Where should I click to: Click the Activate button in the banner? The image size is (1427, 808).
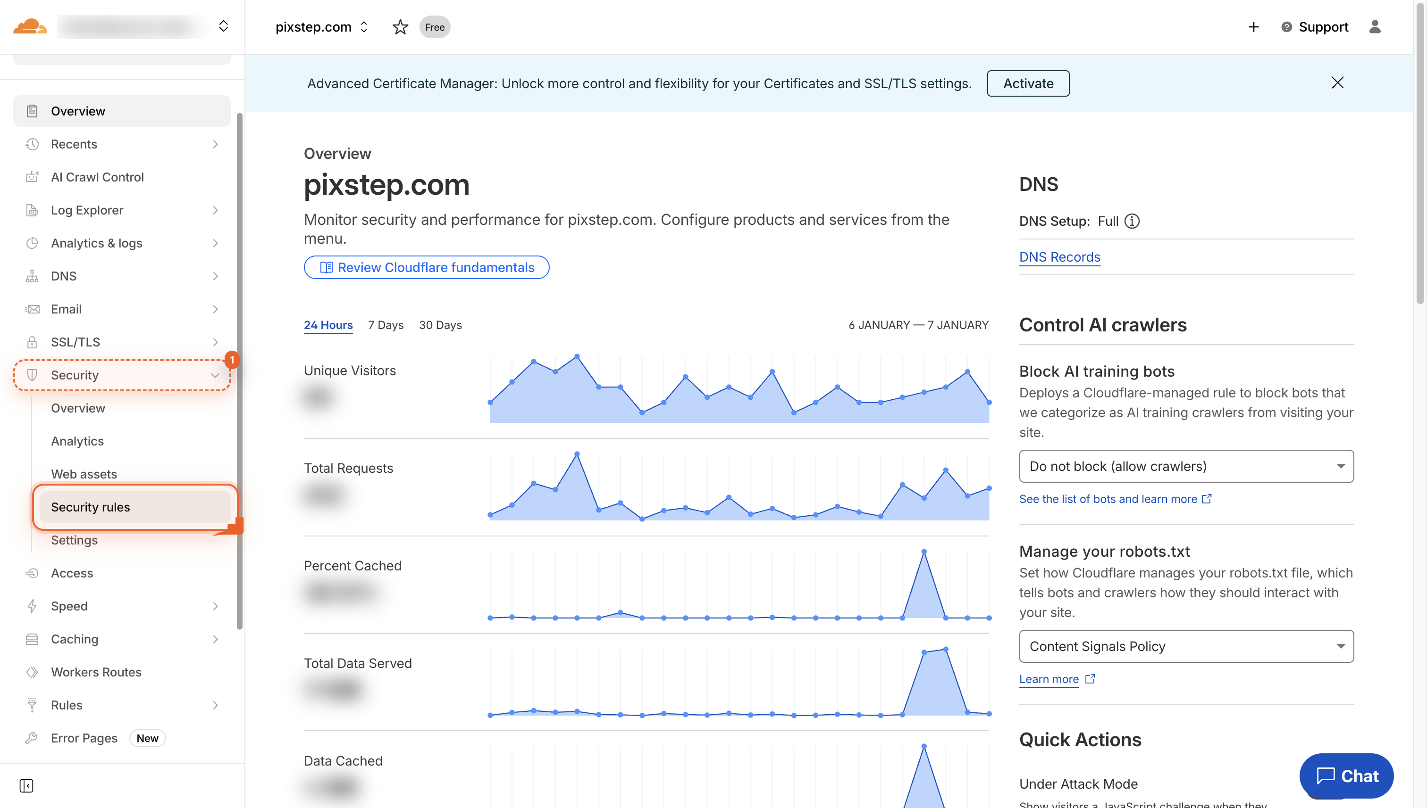(1028, 83)
